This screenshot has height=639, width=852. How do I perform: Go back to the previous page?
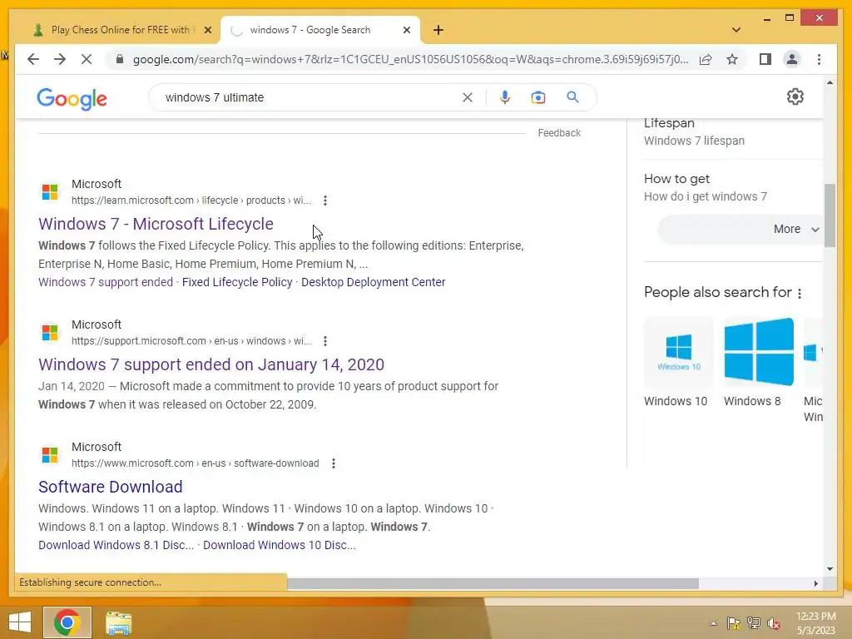pos(33,59)
